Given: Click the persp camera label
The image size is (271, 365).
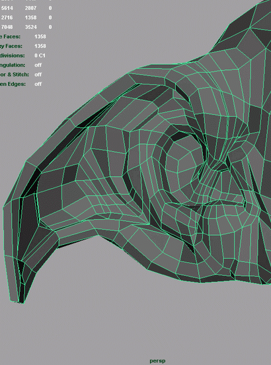Looking at the screenshot, I should (x=157, y=361).
